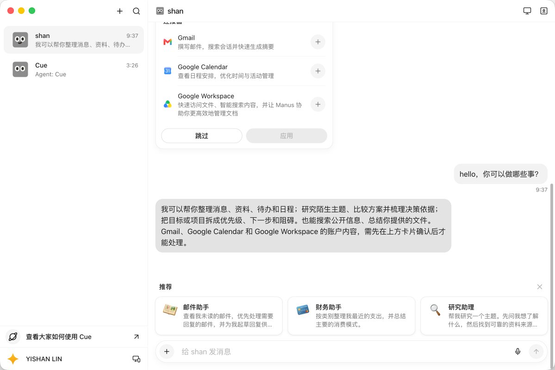Click the 查看日程安排，优化时间与活动管理 description
Viewport: 555px width, 370px height.
coord(226,76)
